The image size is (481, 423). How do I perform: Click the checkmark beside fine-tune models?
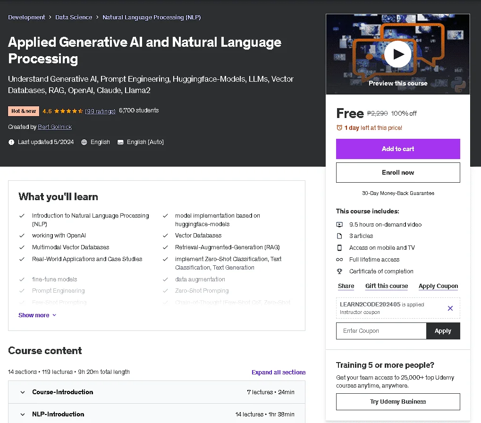(22, 279)
